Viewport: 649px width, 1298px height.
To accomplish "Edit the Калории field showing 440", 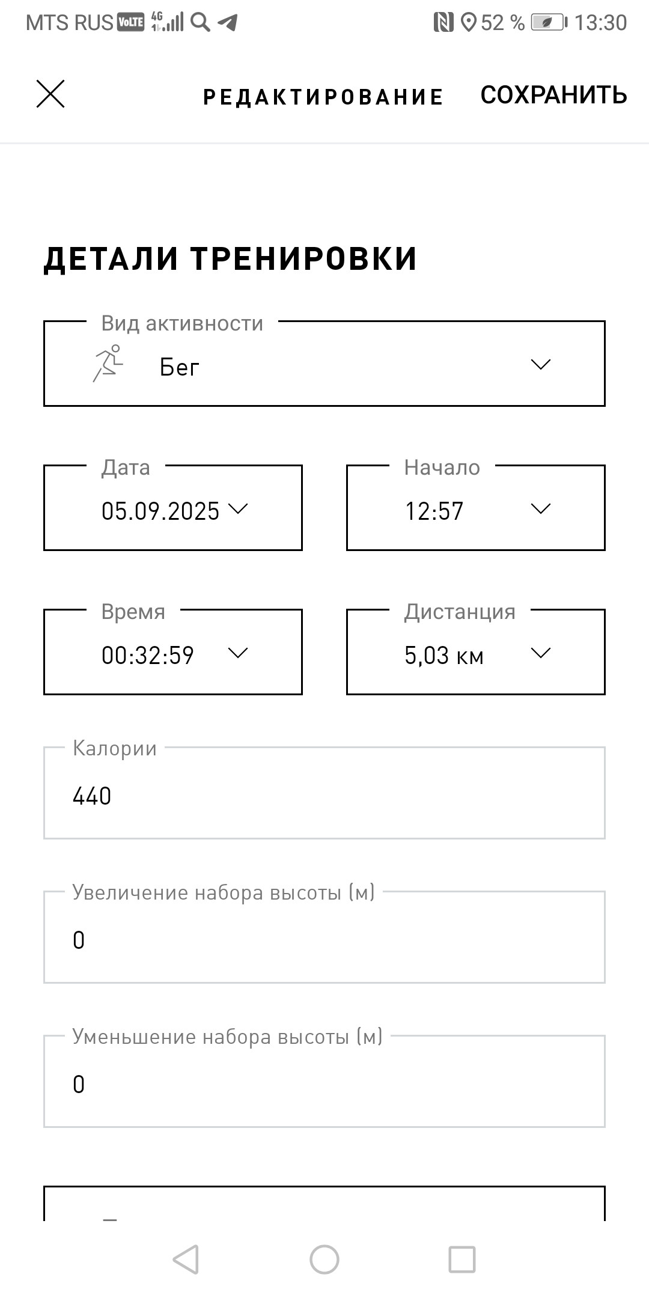I will tap(324, 793).
